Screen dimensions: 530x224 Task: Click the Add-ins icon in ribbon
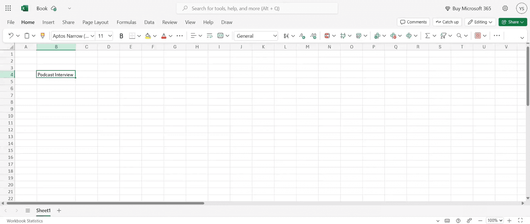click(x=478, y=36)
